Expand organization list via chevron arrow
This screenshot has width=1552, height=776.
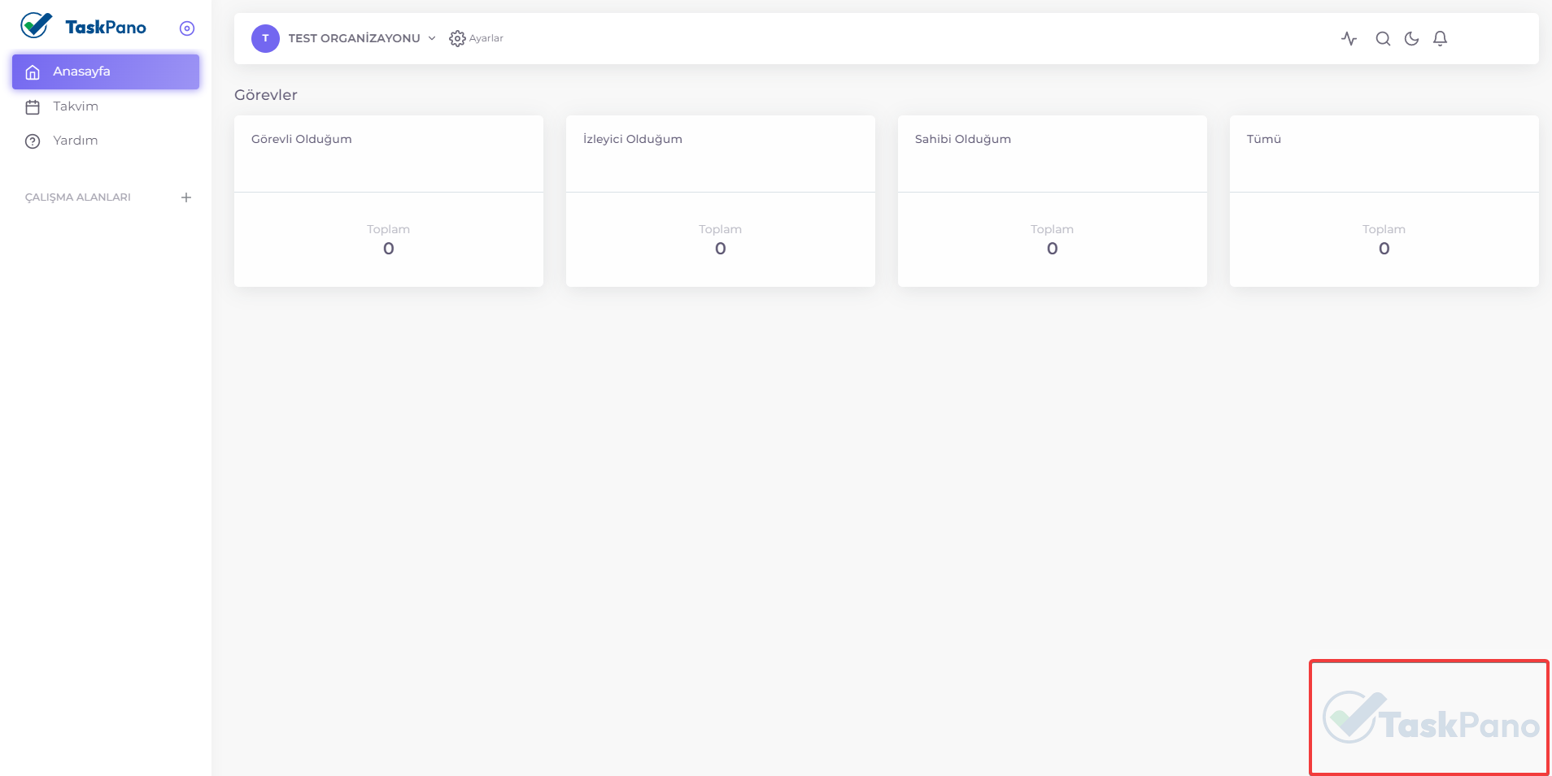click(432, 38)
